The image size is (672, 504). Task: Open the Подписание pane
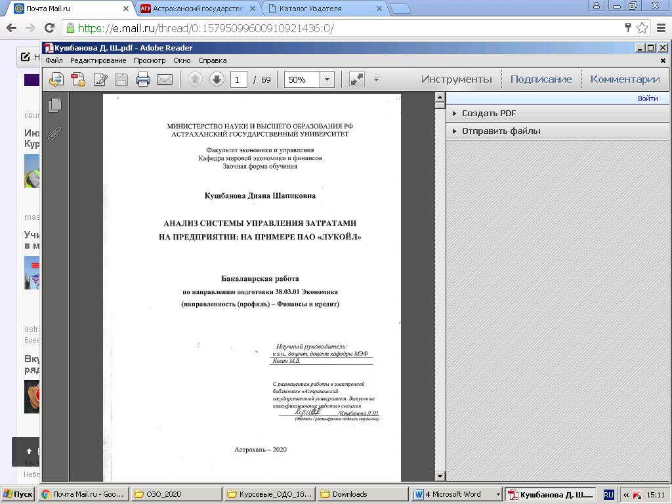tap(541, 79)
